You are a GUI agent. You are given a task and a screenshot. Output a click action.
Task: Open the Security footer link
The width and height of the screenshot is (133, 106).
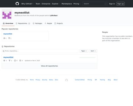tap(45, 80)
